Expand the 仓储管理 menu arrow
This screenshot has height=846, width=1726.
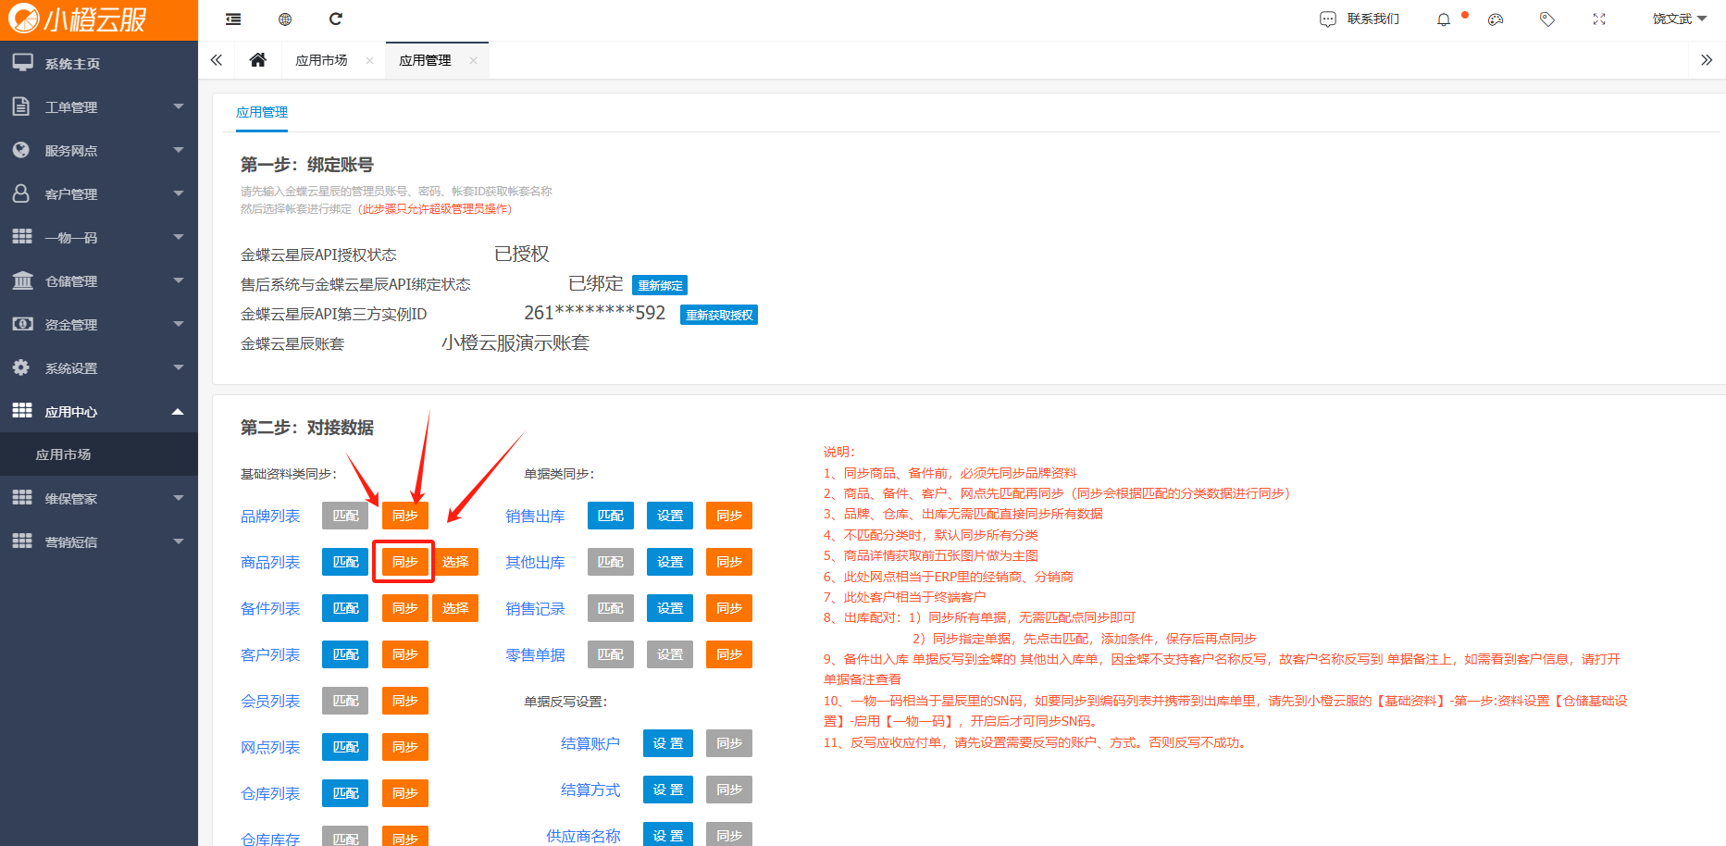tap(178, 280)
